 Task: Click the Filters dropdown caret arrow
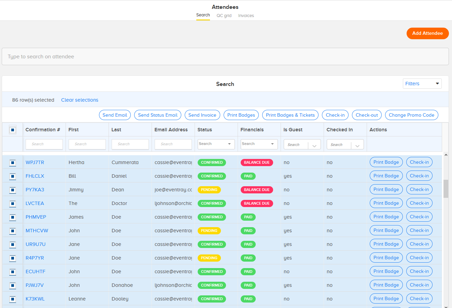[x=437, y=84]
